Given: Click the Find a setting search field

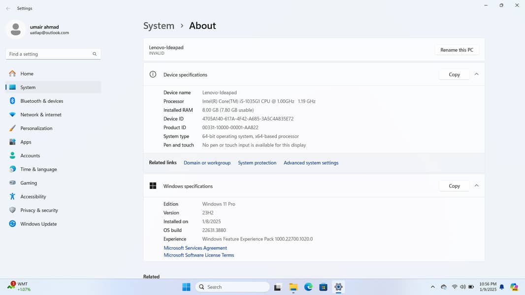Looking at the screenshot, I should [x=49, y=54].
